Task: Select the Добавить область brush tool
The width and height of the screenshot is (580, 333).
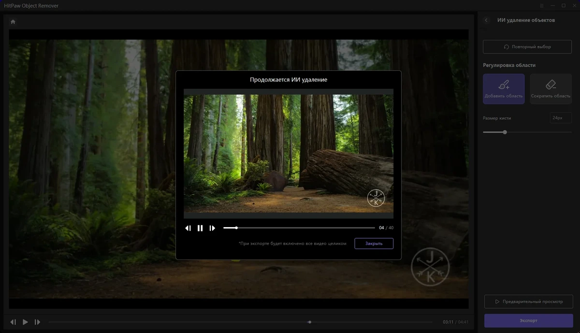Action: point(504,89)
